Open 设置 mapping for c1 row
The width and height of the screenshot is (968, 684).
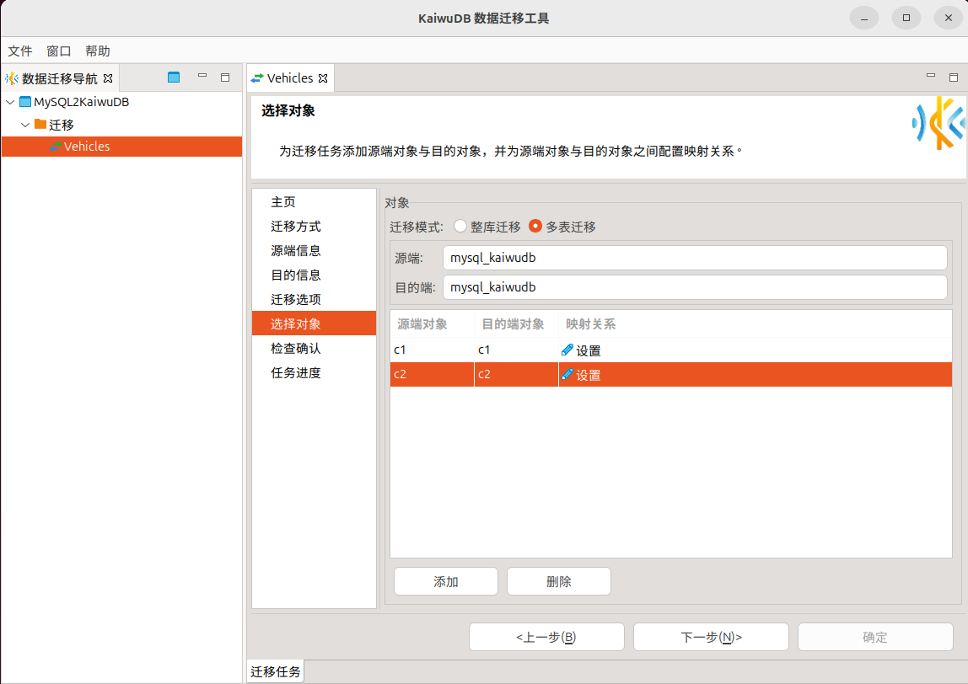(588, 350)
